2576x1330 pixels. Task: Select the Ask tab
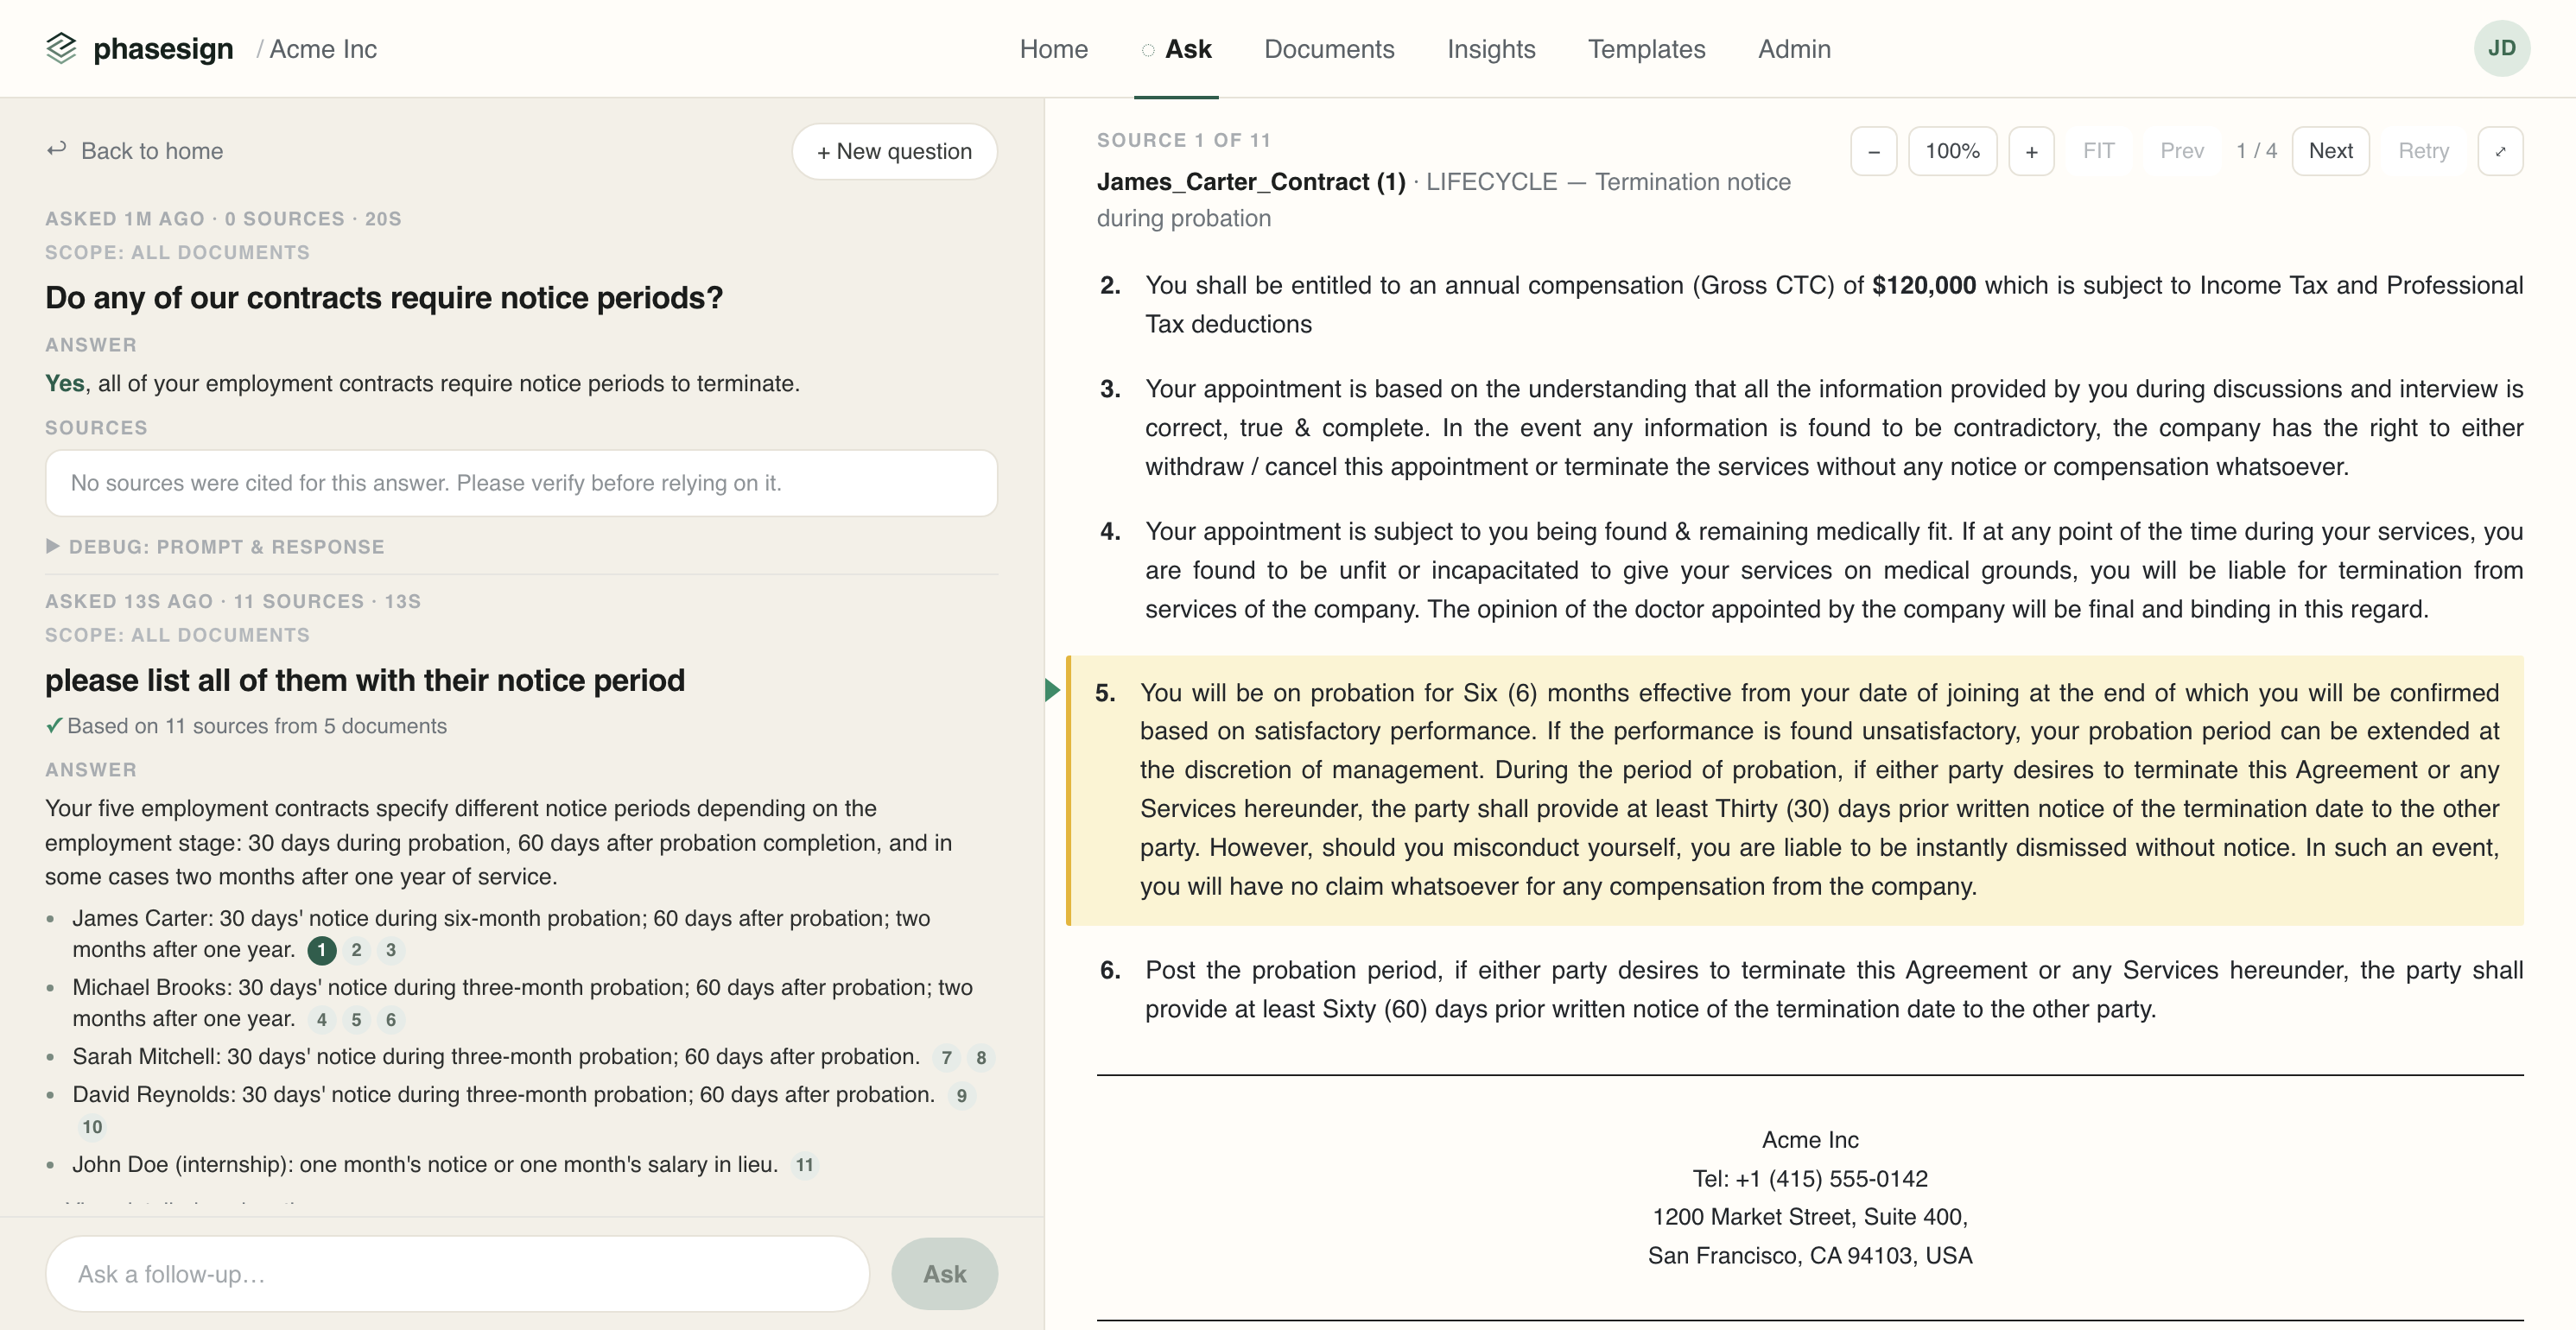[1177, 49]
